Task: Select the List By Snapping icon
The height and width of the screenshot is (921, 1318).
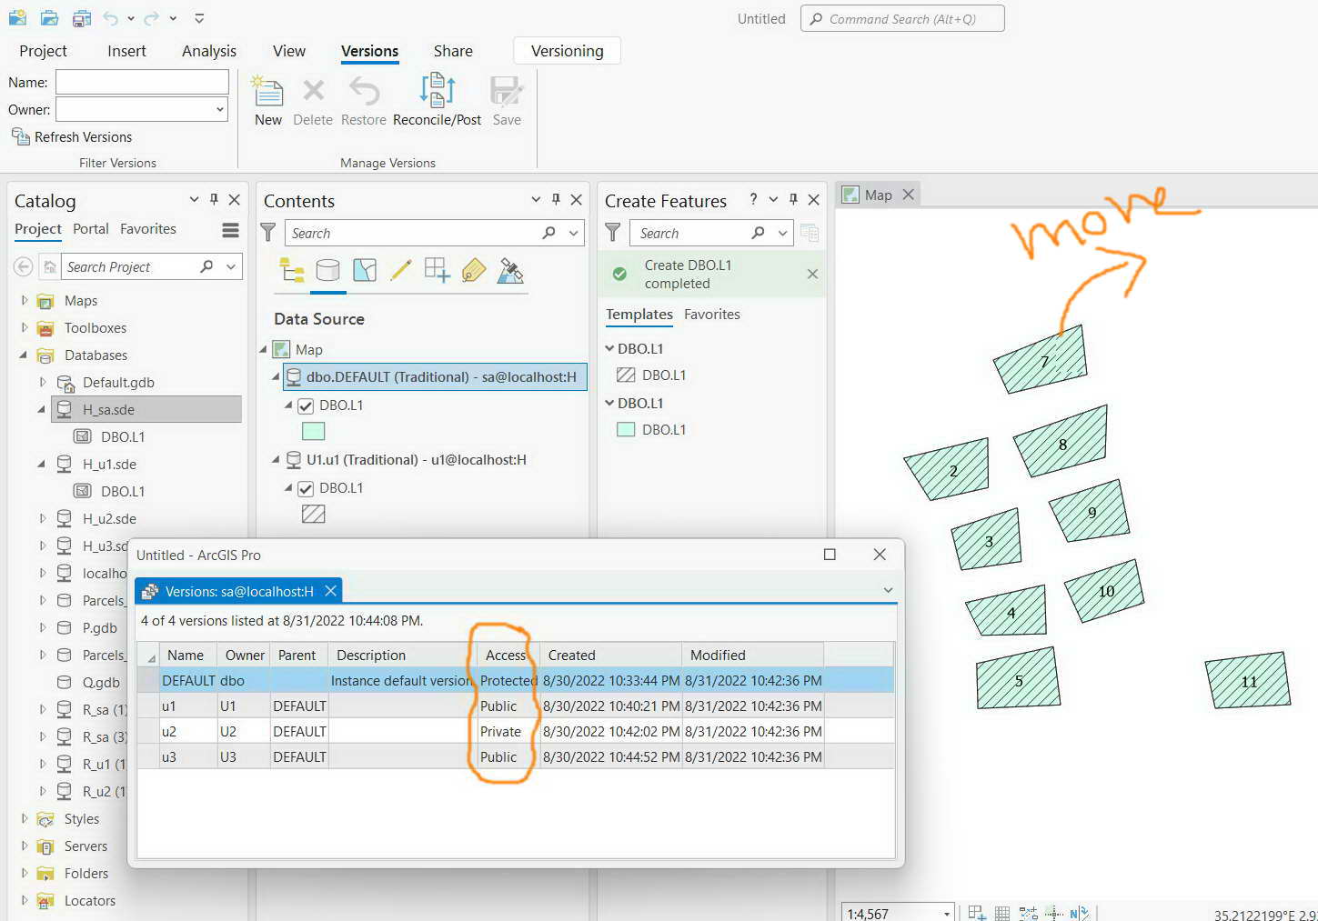Action: (x=437, y=270)
